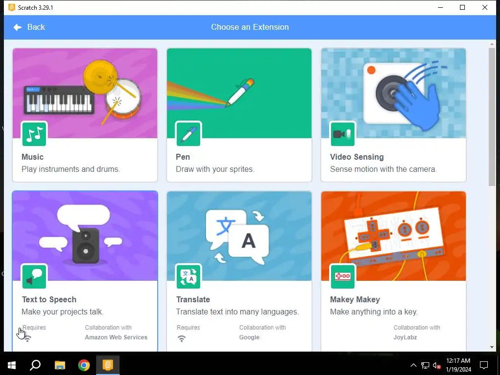Image resolution: width=500 pixels, height=375 pixels.
Task: Click Translate card's wifi requirement icon
Action: (182, 339)
